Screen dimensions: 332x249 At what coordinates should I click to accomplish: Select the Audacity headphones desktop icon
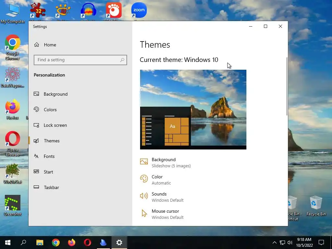click(88, 11)
